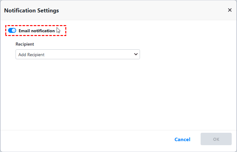
Task: Click the Recipient field label
Action: [x=25, y=44]
